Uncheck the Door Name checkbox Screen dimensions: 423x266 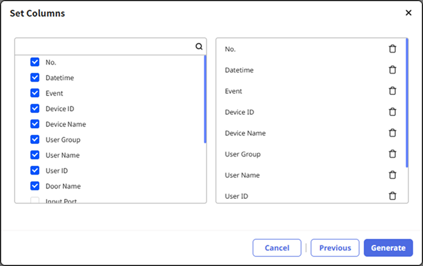click(x=35, y=186)
